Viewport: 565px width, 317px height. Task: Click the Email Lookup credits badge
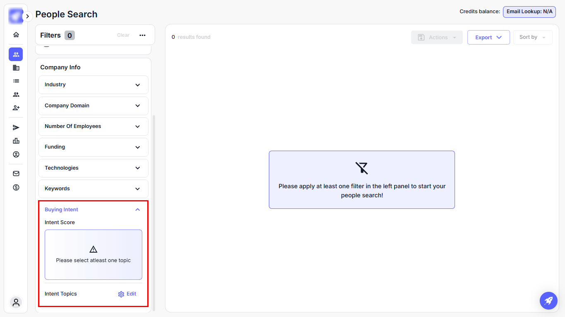point(529,12)
